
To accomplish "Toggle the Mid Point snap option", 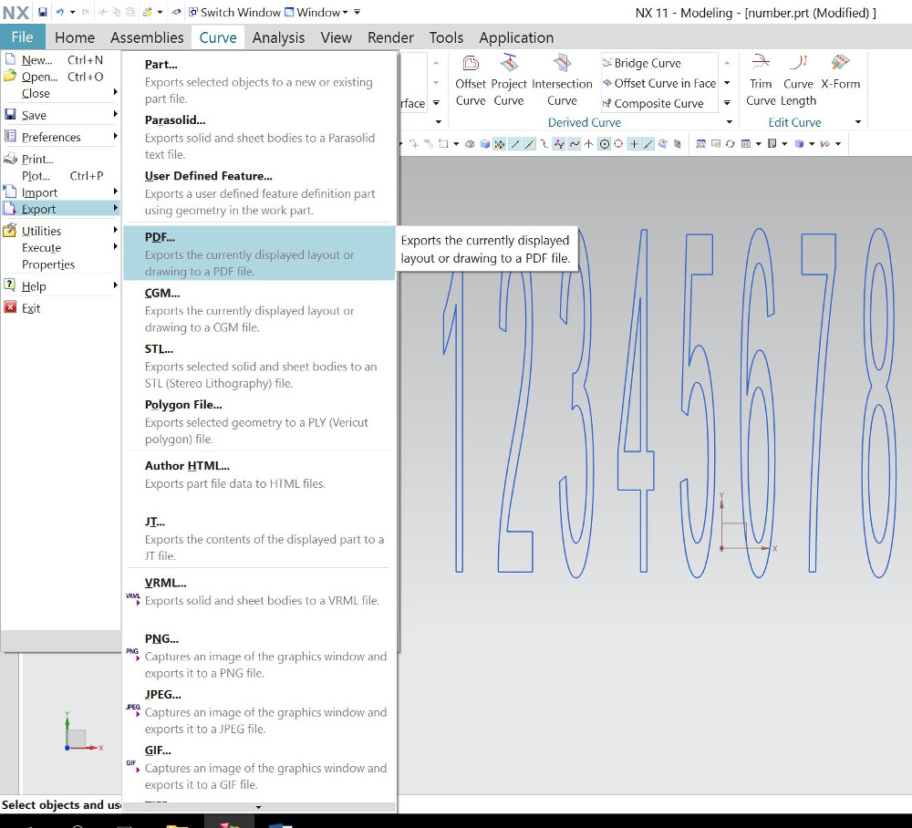I will (530, 143).
